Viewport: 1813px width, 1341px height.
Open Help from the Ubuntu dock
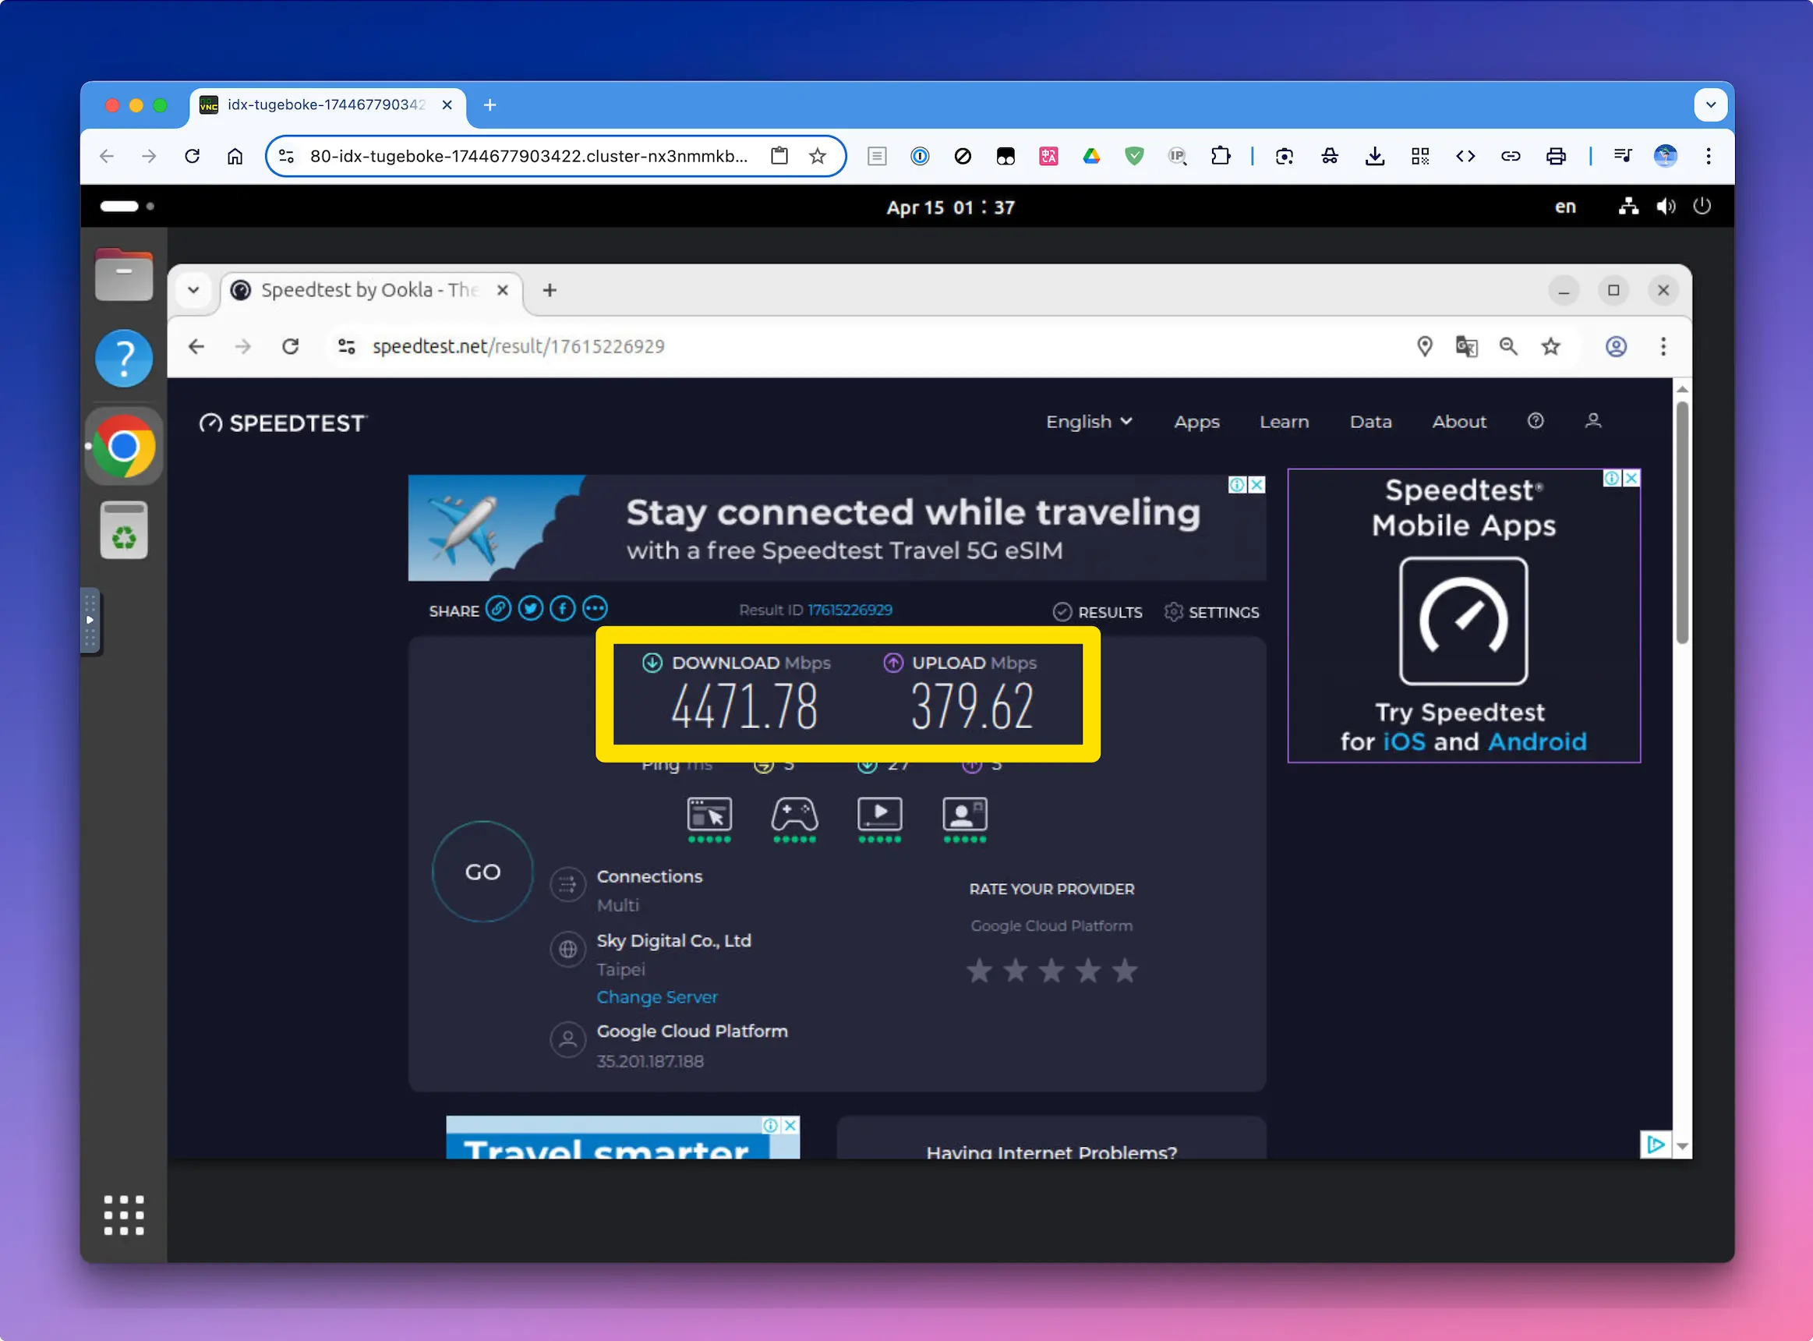coord(123,358)
